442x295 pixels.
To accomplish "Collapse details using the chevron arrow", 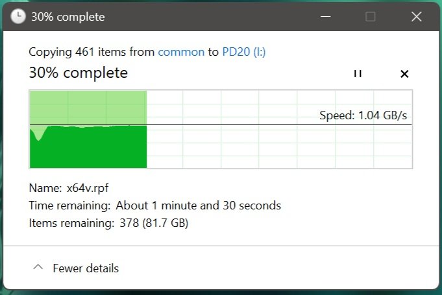I will tap(38, 267).
